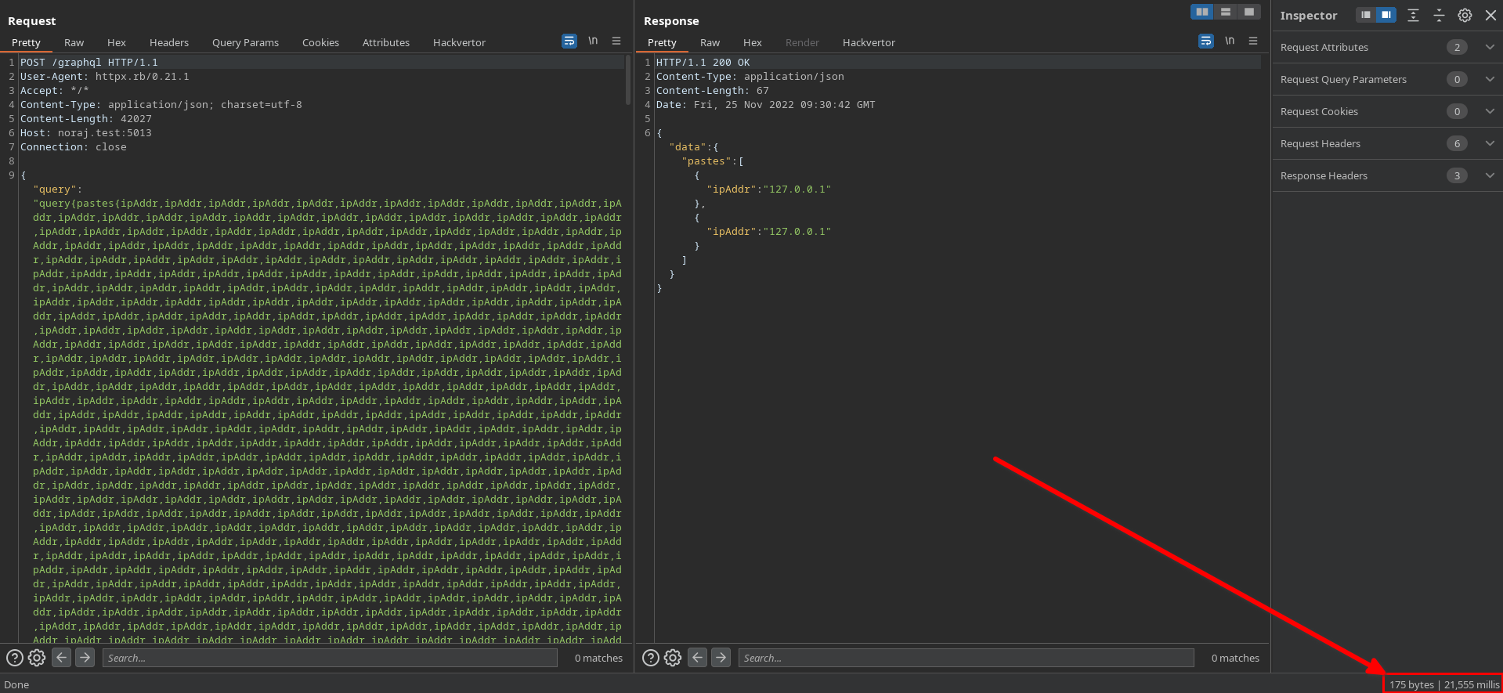
Task: Toggle non-printable characters (\n) in Response pane
Action: pos(1230,41)
